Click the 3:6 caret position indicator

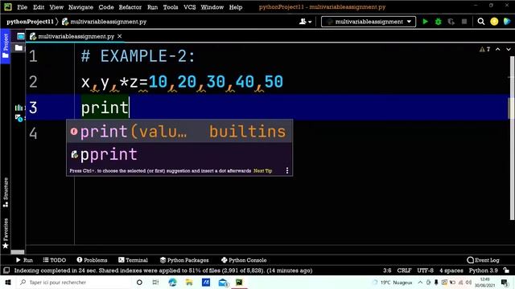[387, 271]
